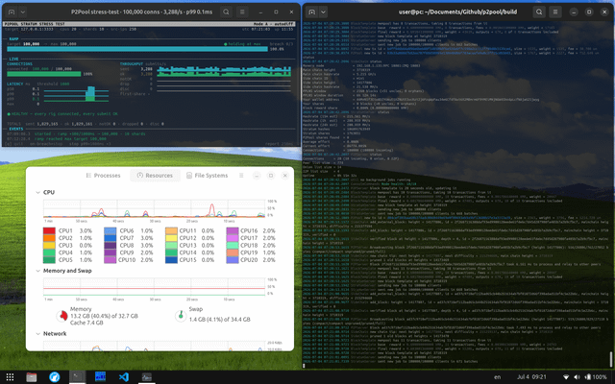The height and width of the screenshot is (384, 615).
Task: Open new tab in p2pool/build terminal window
Action: [311, 12]
